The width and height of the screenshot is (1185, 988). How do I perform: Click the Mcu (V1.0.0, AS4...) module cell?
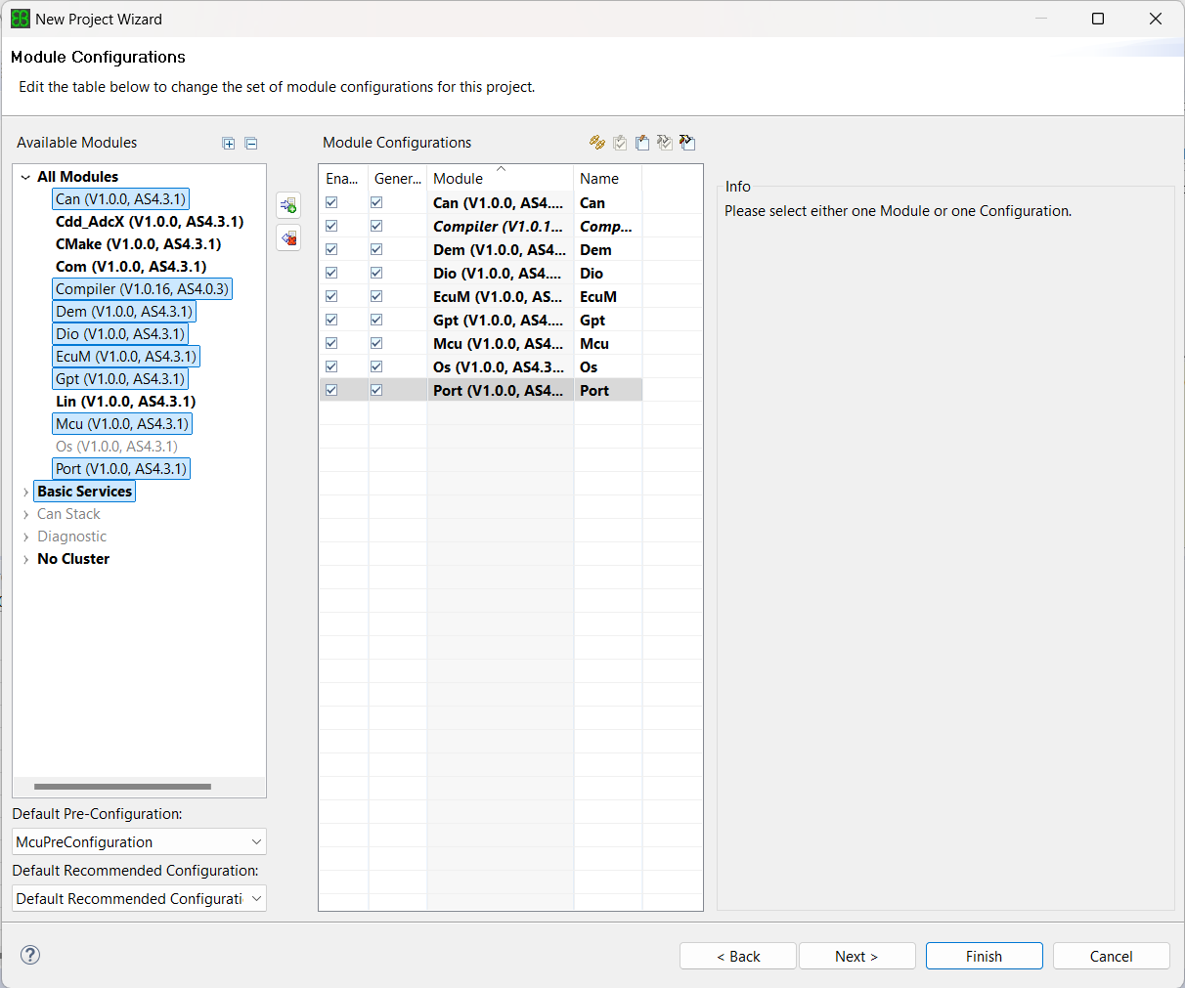coord(500,343)
